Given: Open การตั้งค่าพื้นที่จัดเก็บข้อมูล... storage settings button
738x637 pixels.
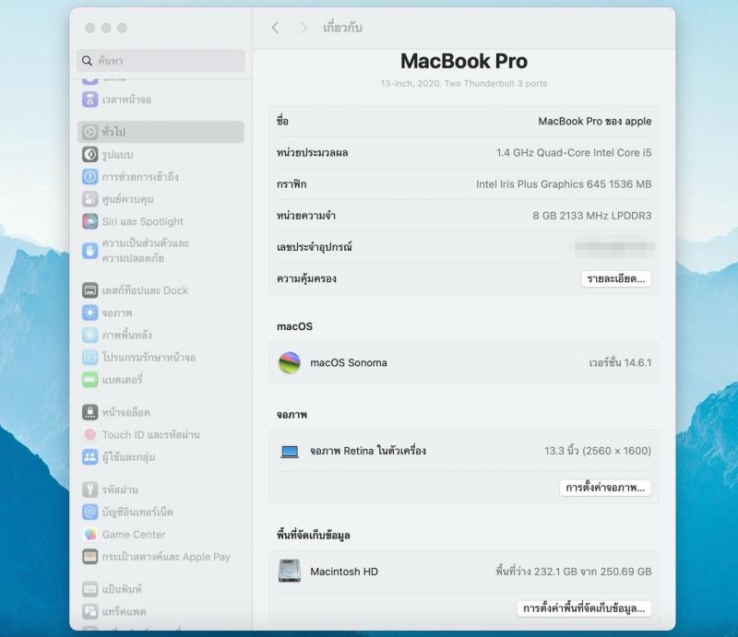Looking at the screenshot, I should pyautogui.click(x=584, y=608).
